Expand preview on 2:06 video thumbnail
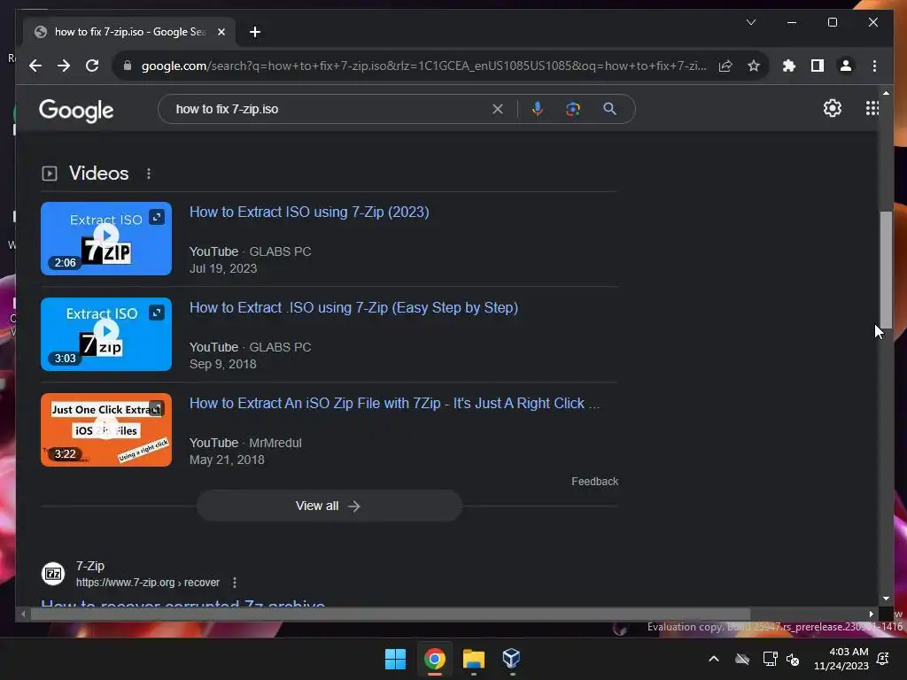 point(157,218)
